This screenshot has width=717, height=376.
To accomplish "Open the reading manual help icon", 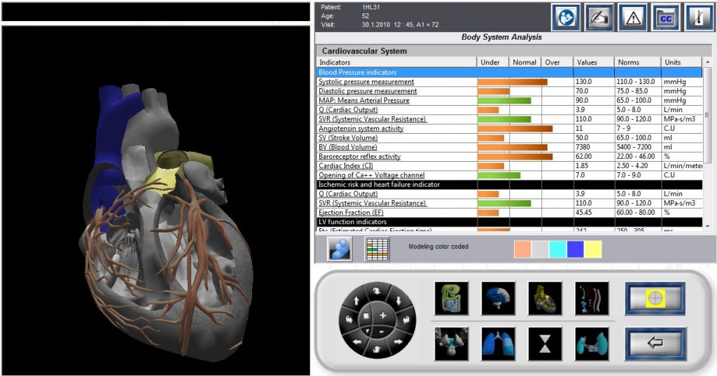I will click(566, 18).
